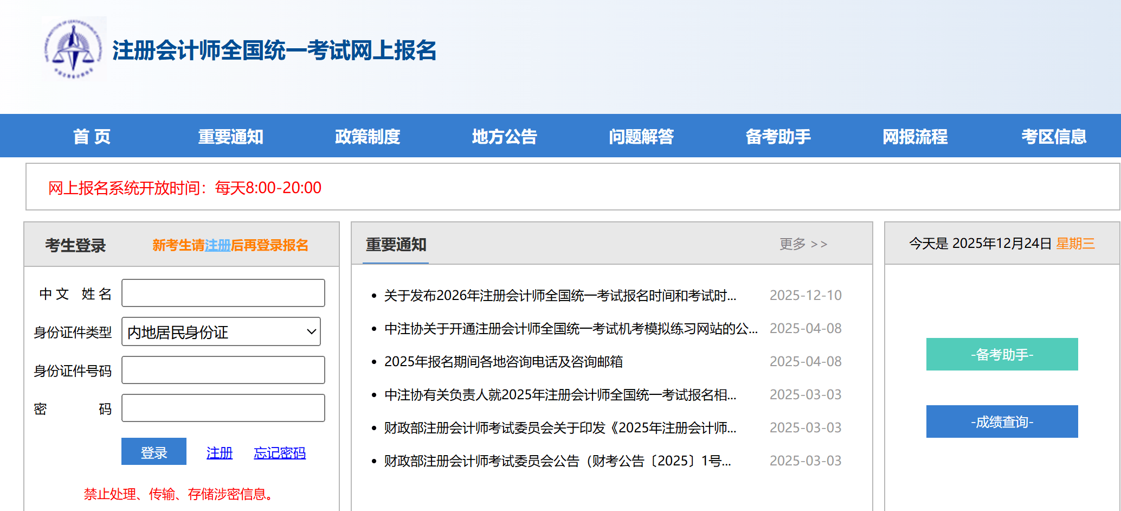Open the blue 成绩查询 button
Viewport: 1121px width, 511px height.
click(1002, 421)
